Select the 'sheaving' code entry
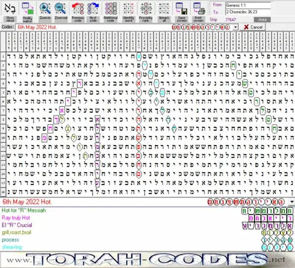This screenshot has height=268, width=295. (x=12, y=247)
